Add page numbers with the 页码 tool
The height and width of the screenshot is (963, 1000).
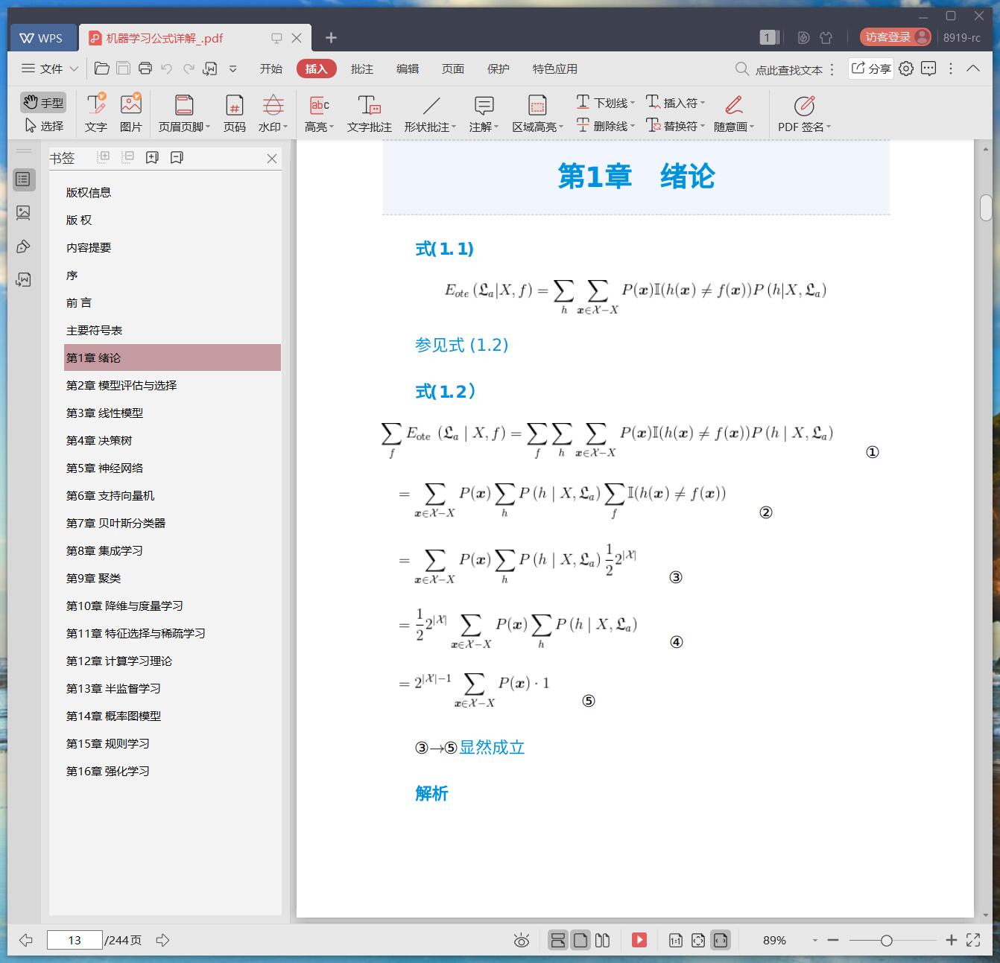[x=235, y=113]
